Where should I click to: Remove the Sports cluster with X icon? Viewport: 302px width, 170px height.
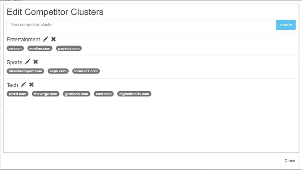(x=36, y=62)
